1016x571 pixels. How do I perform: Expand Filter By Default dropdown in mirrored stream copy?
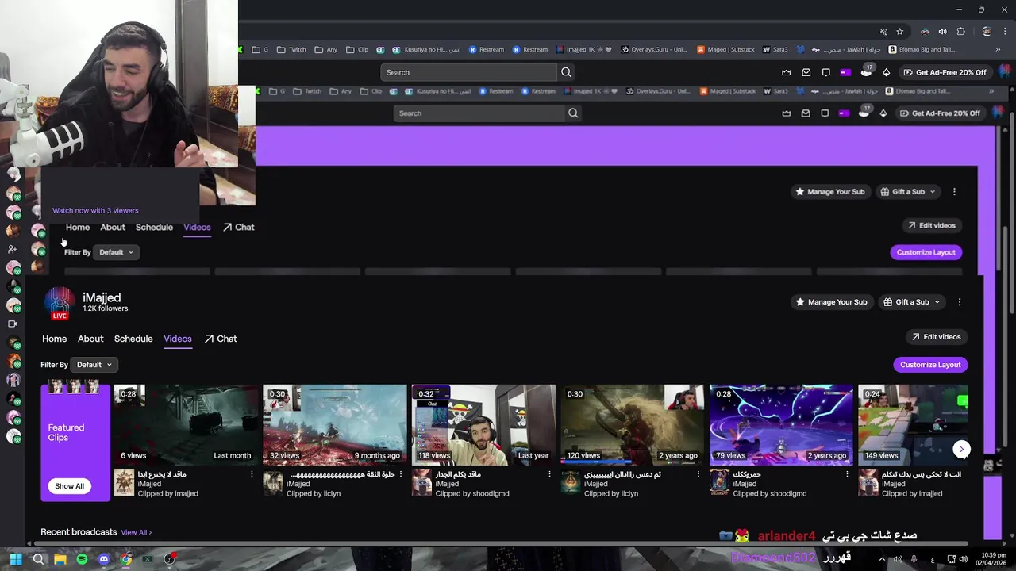pos(117,252)
